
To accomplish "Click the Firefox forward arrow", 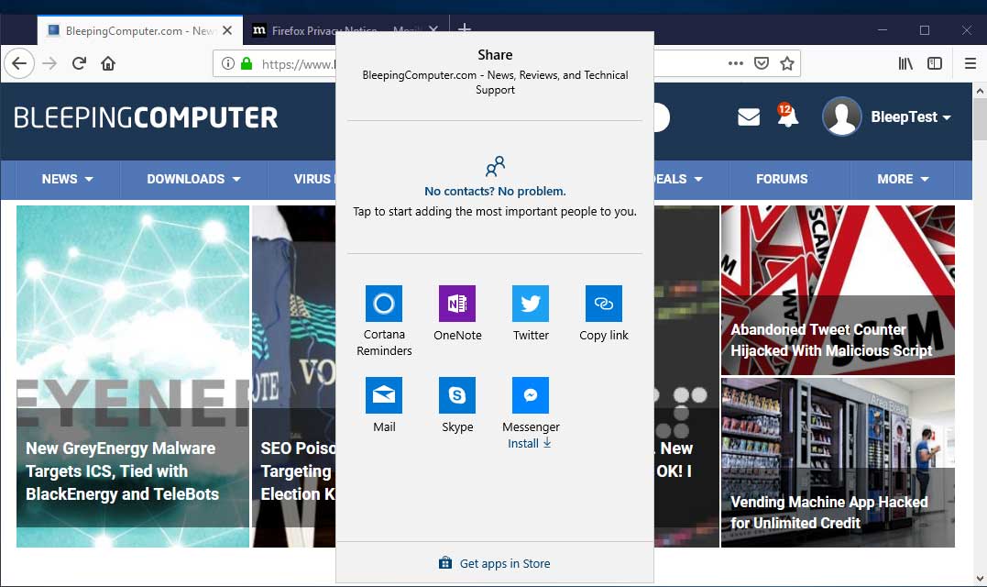I will coord(49,63).
